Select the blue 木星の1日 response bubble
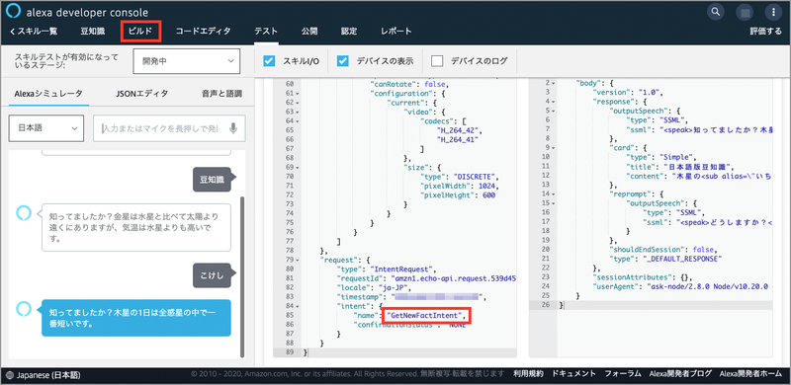Screen dimensions: 791x385 click(x=136, y=318)
